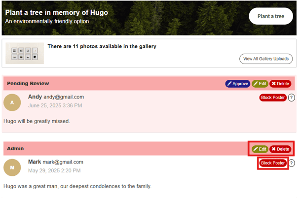Image resolution: width=300 pixels, height=198 pixels.
Task: Click the May 29, 2025 timestamp
Action: [x=55, y=171]
